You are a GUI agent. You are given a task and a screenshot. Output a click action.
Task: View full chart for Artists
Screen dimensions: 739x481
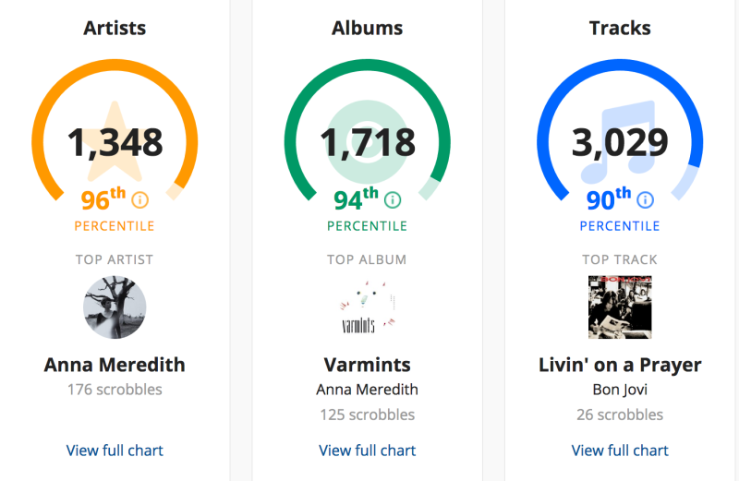point(115,451)
